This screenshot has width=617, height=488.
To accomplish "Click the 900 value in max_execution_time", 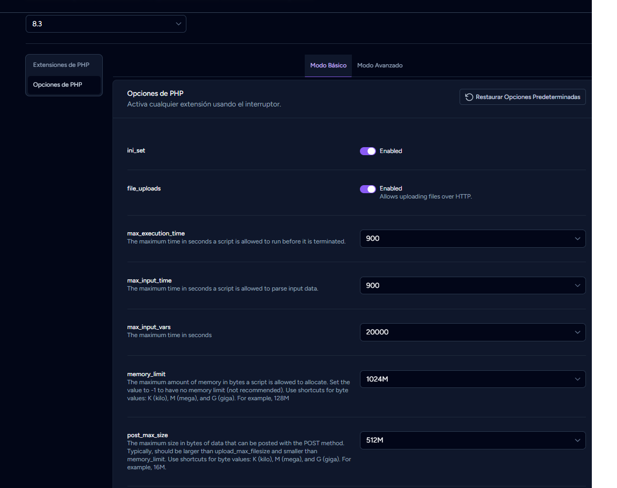I will 373,239.
